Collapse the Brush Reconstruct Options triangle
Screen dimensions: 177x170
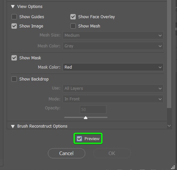pyautogui.click(x=13, y=126)
